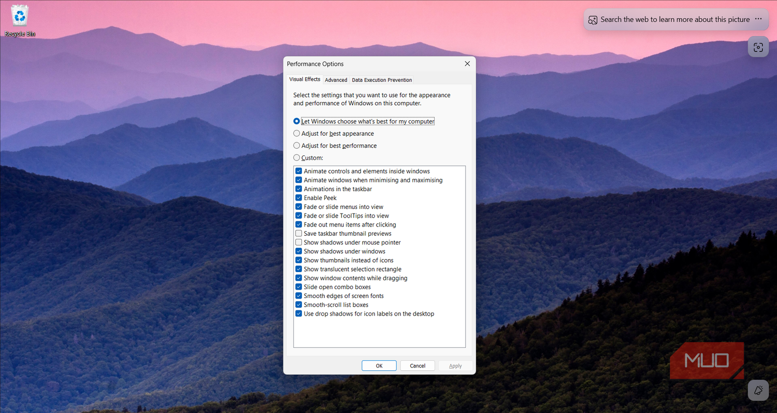Uncheck Show window contents while dragging
777x413 pixels.
point(299,278)
